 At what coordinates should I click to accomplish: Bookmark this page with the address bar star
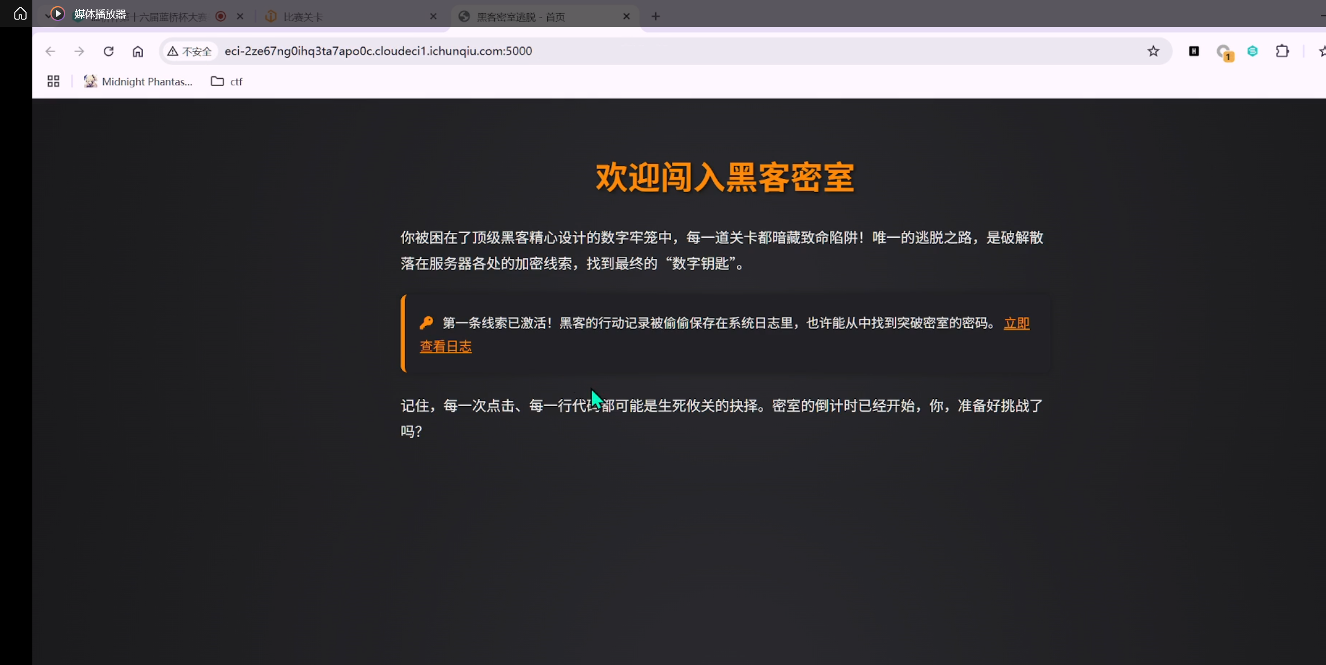(1153, 51)
